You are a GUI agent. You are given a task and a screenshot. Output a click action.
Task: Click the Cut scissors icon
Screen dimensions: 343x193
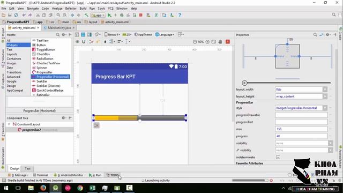tap(38, 15)
